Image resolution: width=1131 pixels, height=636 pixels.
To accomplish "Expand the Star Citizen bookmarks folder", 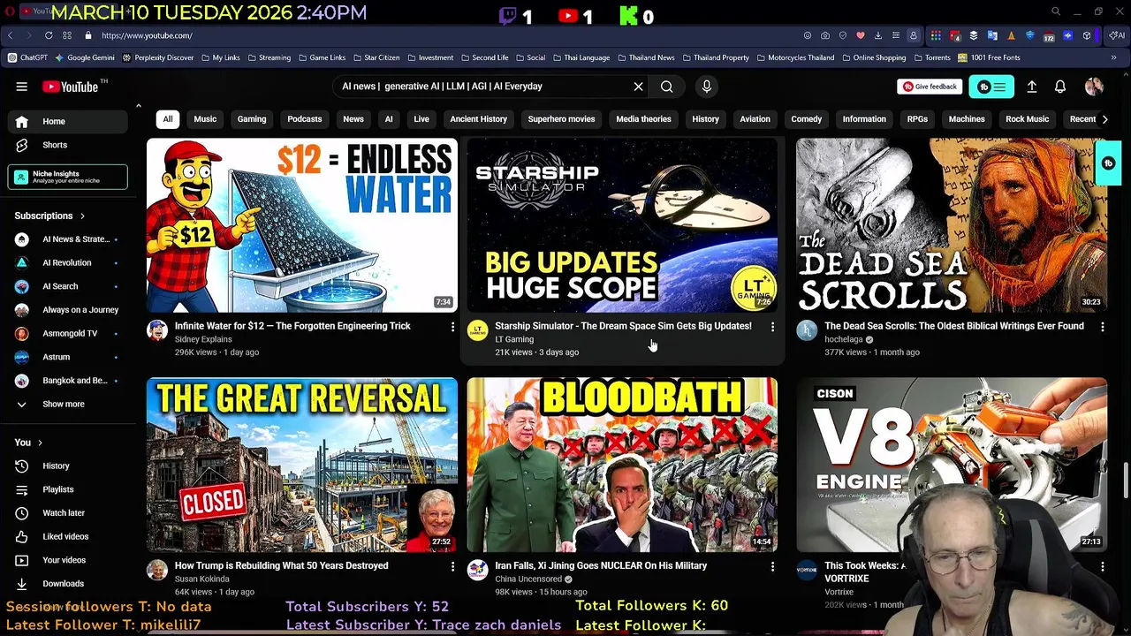I will pyautogui.click(x=376, y=57).
